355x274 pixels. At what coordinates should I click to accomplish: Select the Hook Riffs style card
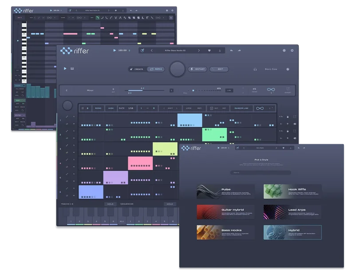click(292, 192)
